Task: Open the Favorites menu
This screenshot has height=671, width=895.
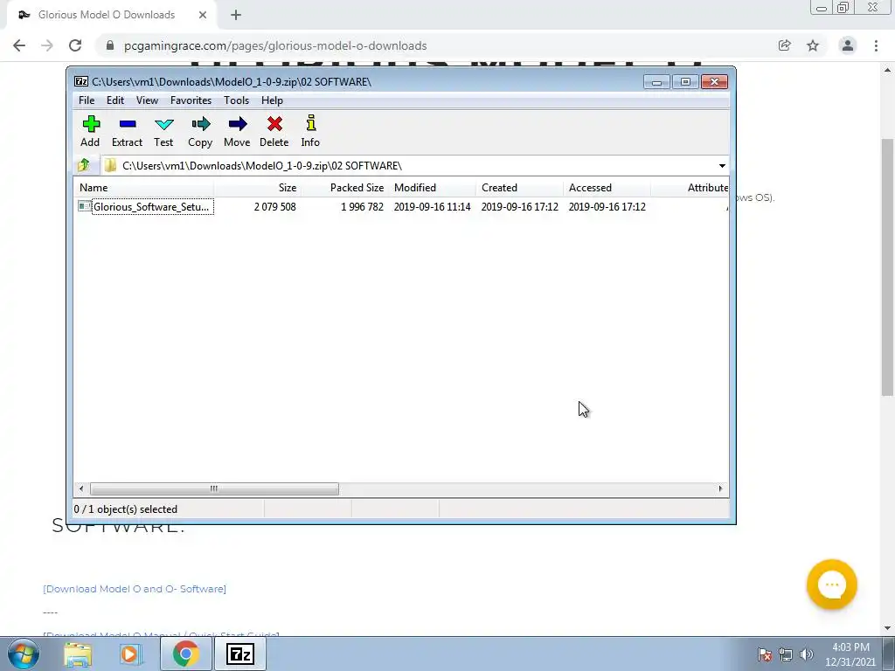Action: [x=191, y=100]
